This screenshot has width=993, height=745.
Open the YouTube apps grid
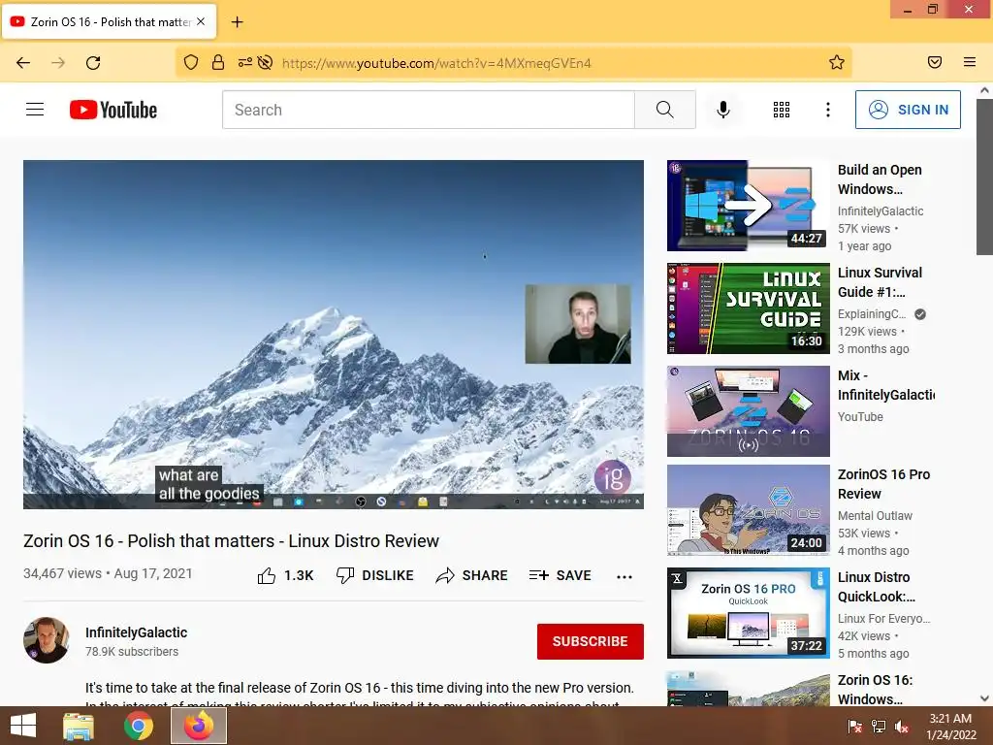(x=782, y=110)
